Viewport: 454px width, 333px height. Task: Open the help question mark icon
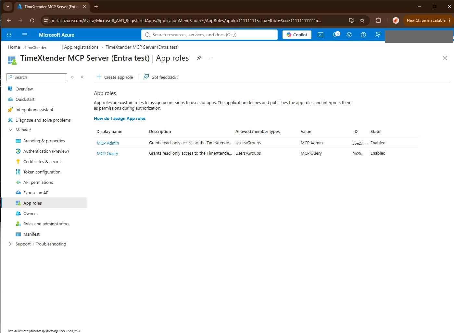363,35
